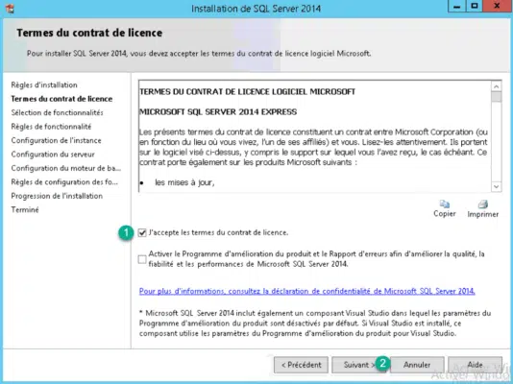513x384 pixels.
Task: Go back with the Précédent button
Action: tap(301, 365)
